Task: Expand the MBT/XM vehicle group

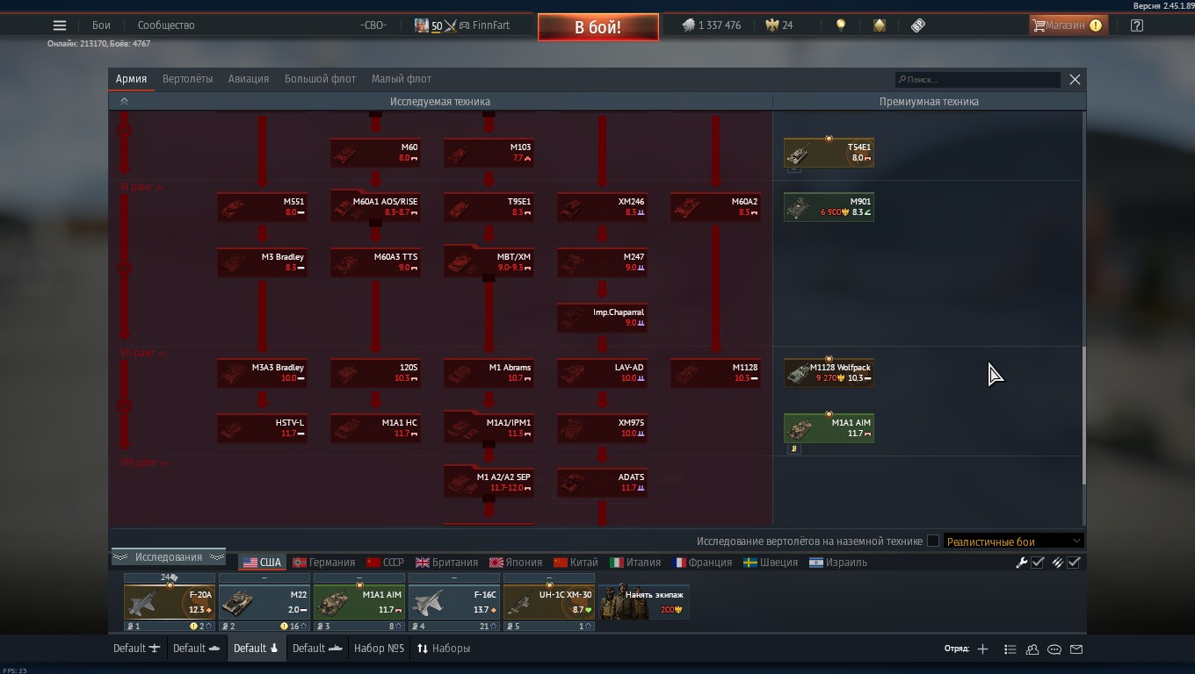Action: point(489,262)
